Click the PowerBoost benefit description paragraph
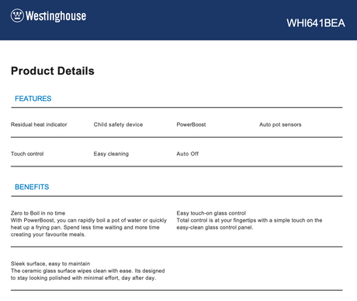The image size is (357, 301). pos(88,227)
